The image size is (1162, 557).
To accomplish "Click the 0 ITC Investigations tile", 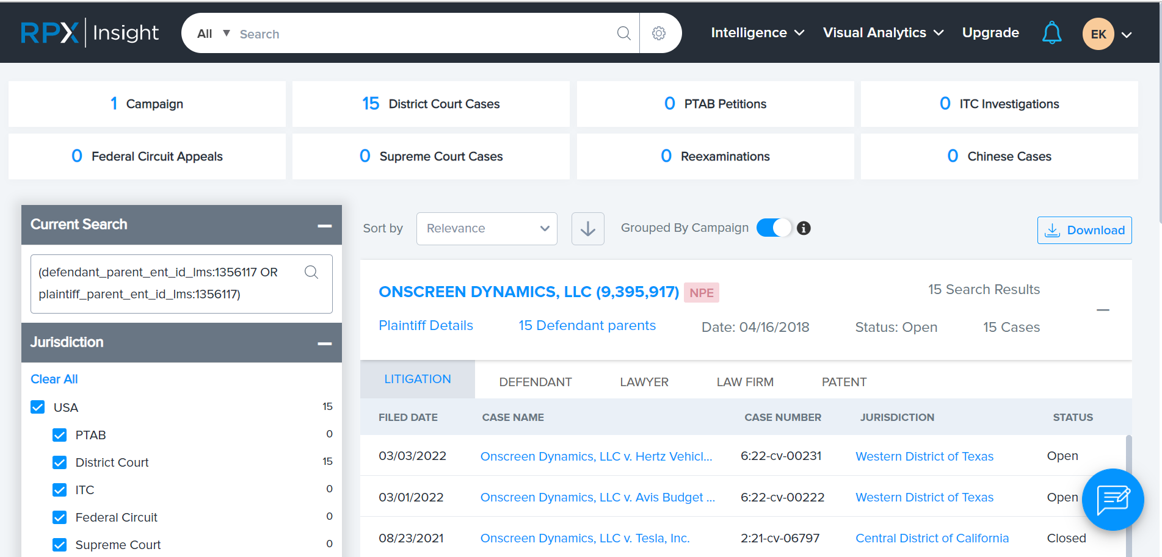I will (1000, 104).
